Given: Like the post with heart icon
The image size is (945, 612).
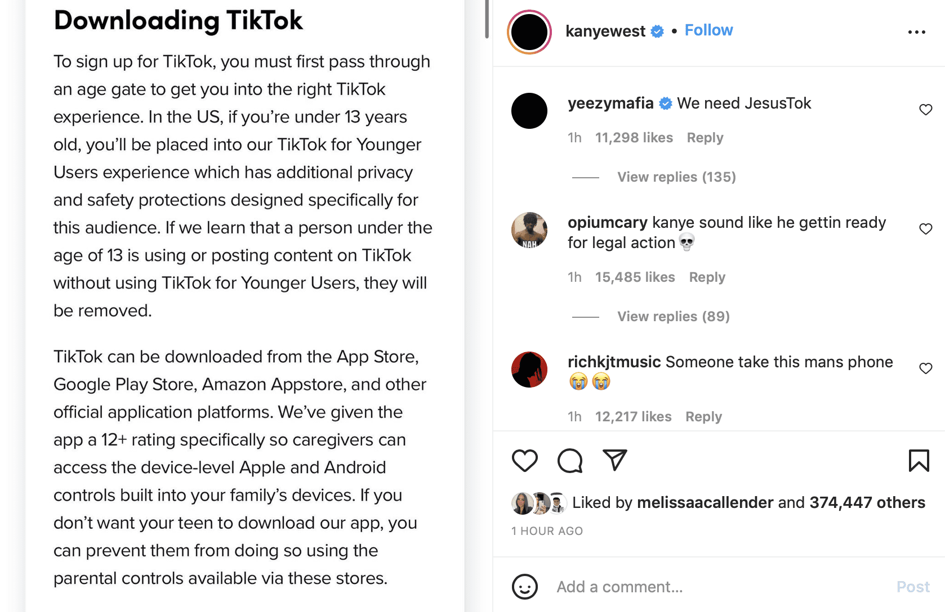Looking at the screenshot, I should pyautogui.click(x=524, y=461).
